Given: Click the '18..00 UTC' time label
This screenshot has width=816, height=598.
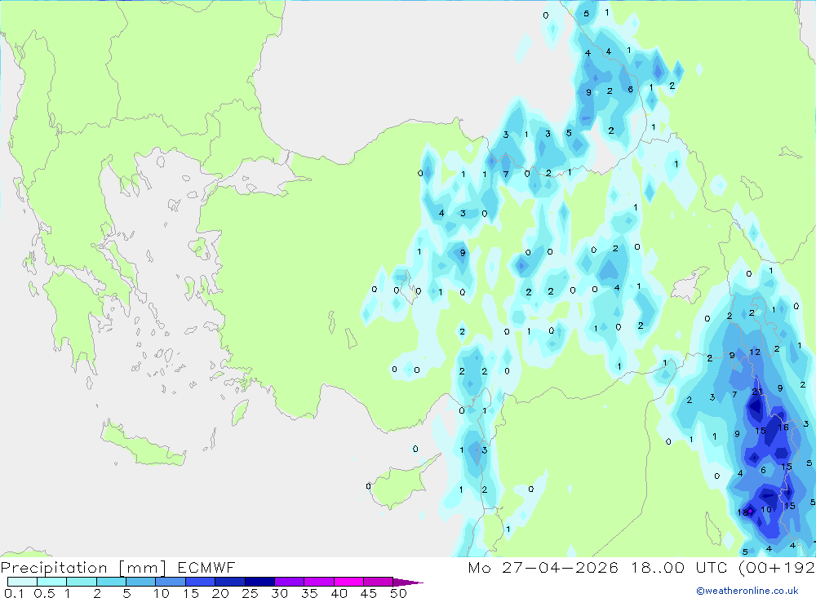Looking at the screenshot, I should click(679, 568).
